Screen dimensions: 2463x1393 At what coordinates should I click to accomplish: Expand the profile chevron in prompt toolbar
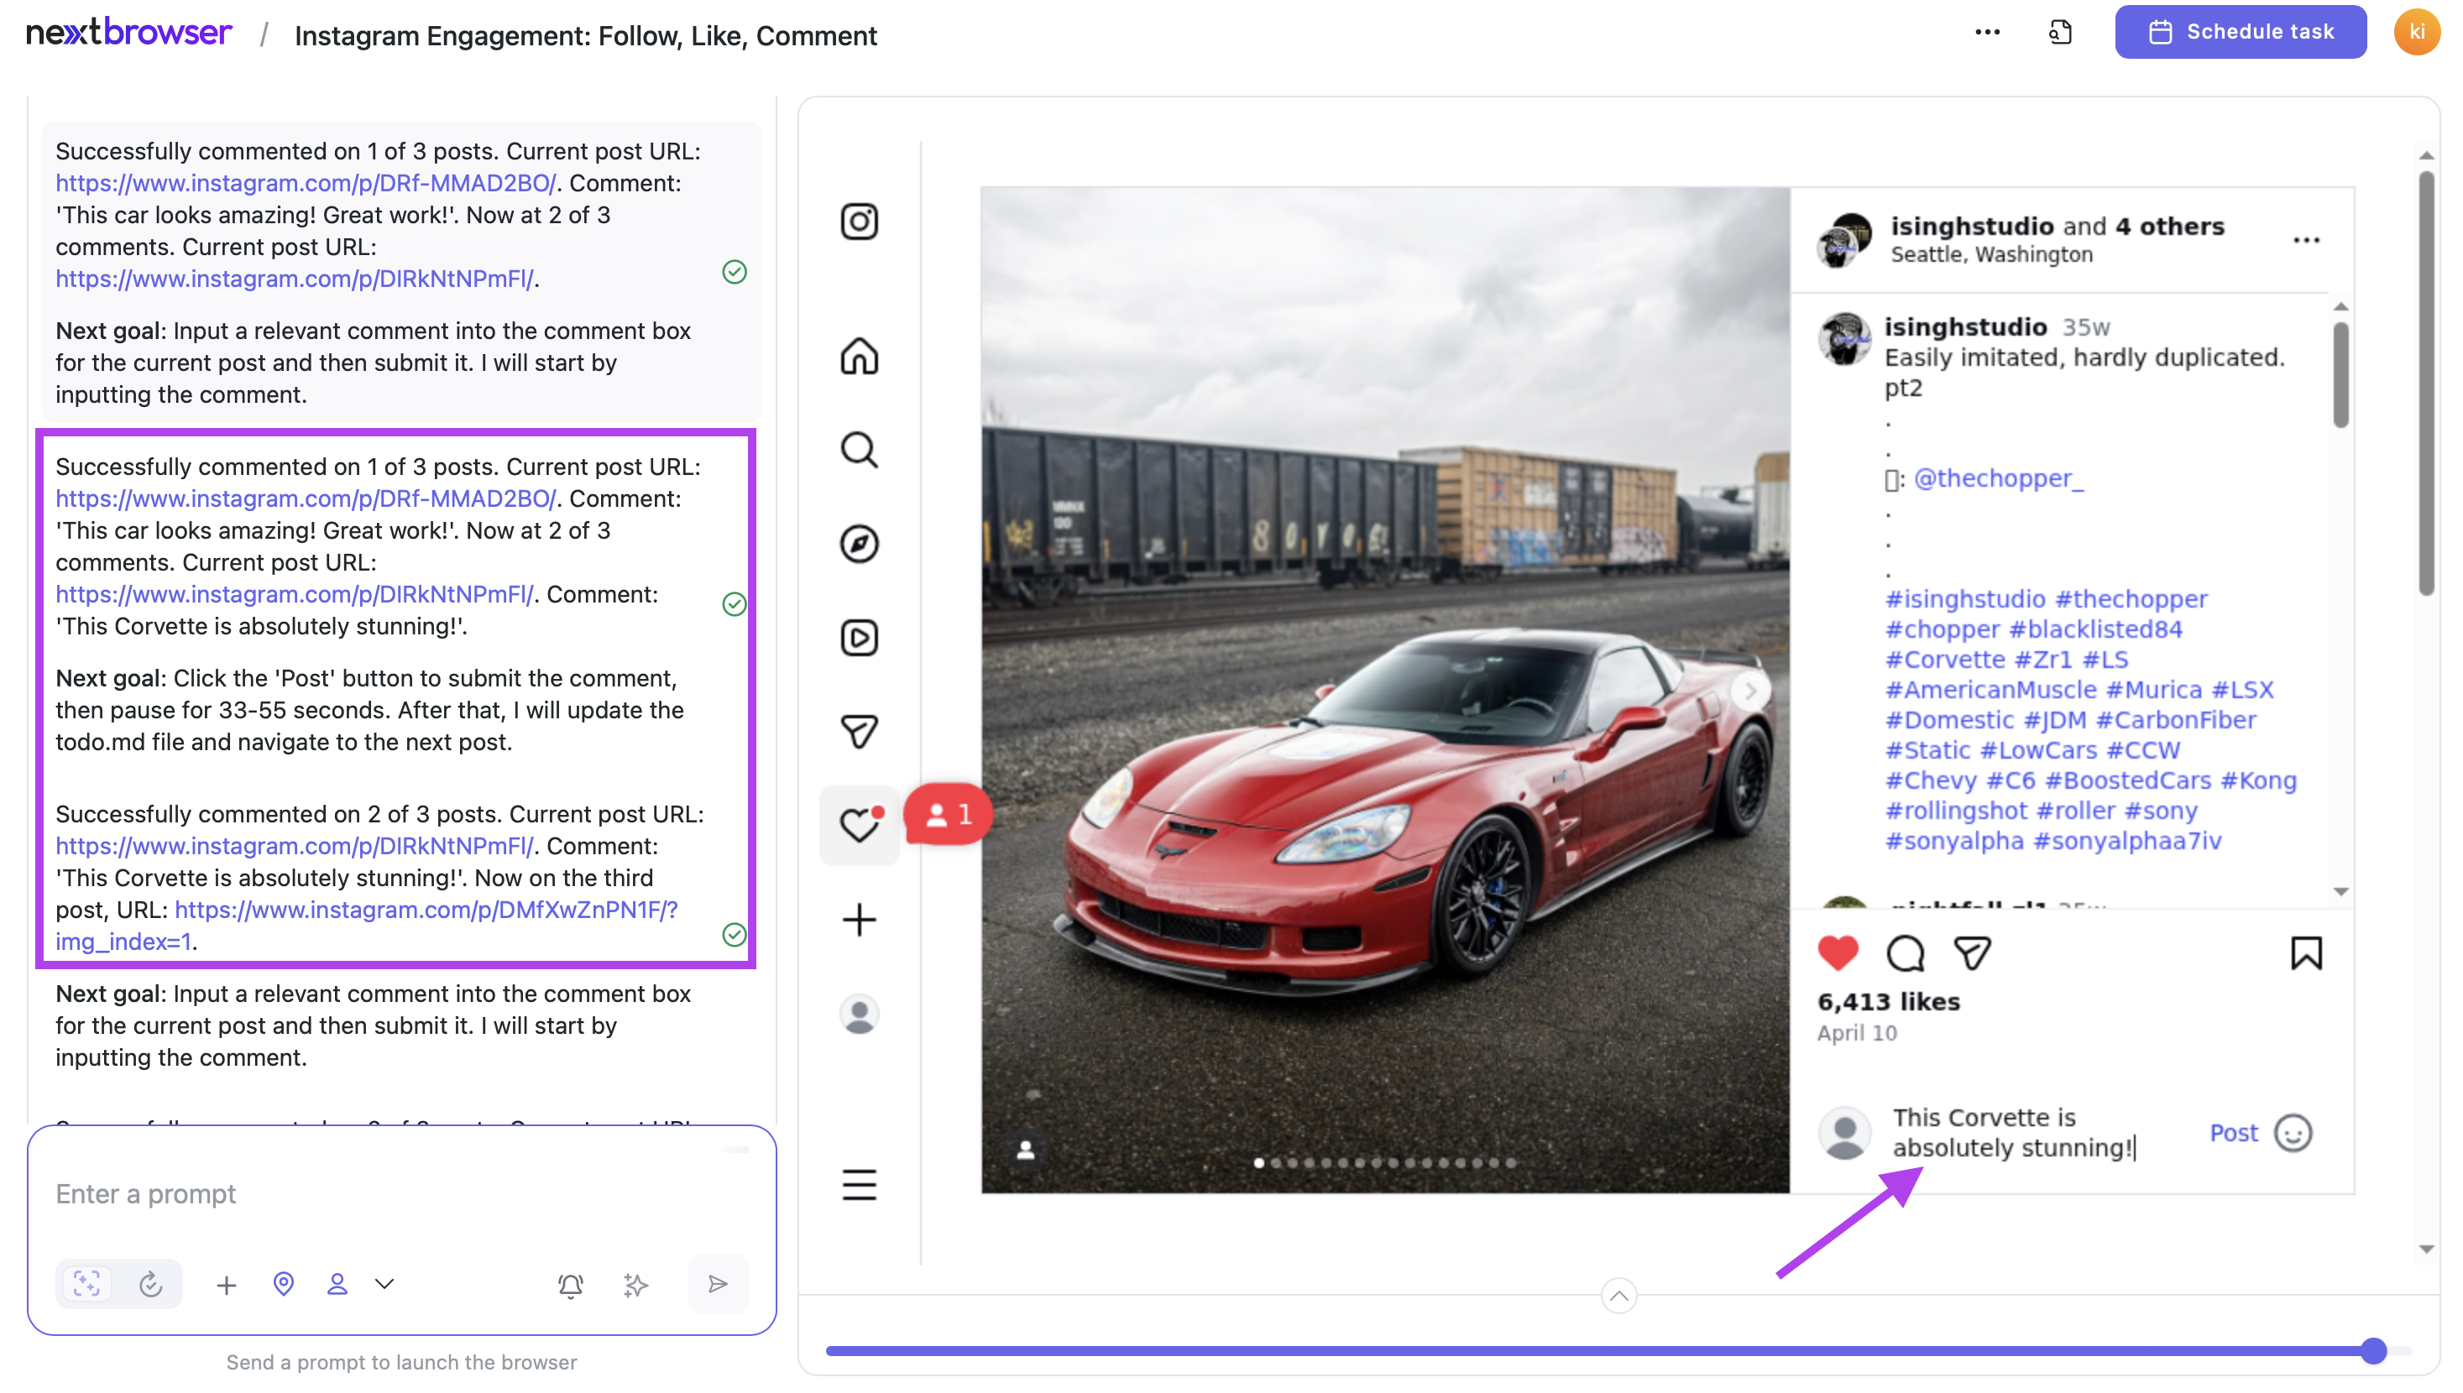384,1284
